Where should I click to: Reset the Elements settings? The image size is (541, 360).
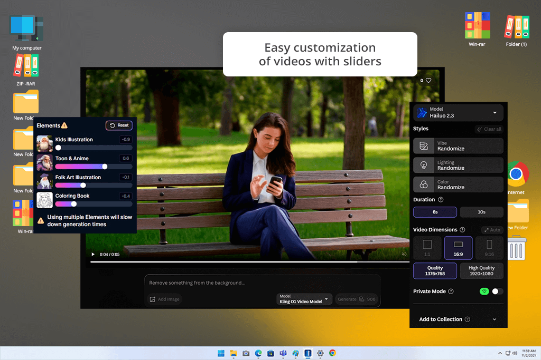pos(119,125)
